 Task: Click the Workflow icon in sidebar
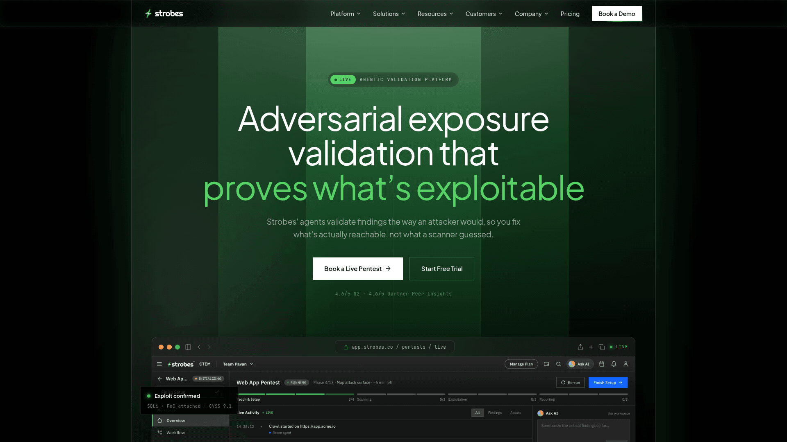pyautogui.click(x=160, y=433)
